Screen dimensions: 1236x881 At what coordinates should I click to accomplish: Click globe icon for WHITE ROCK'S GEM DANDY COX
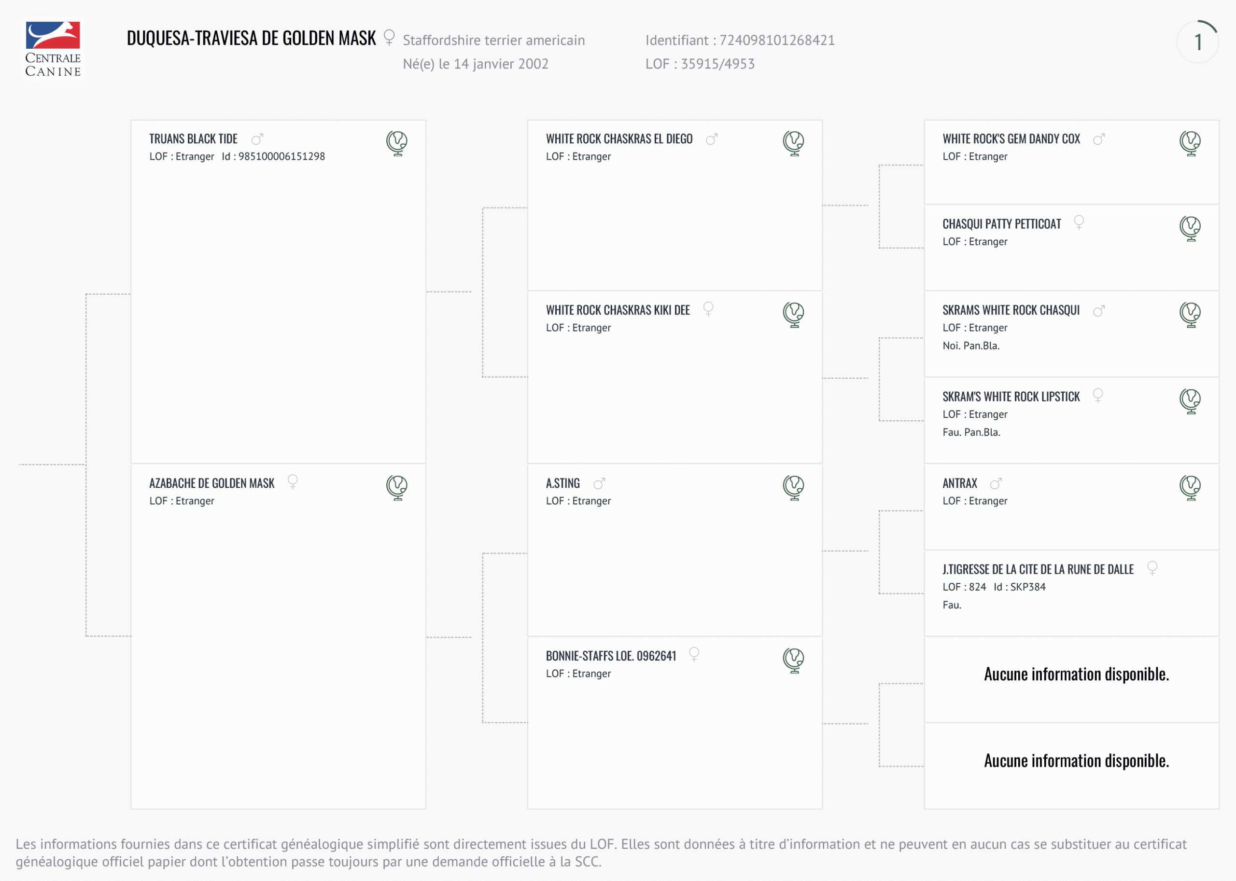tap(1190, 143)
